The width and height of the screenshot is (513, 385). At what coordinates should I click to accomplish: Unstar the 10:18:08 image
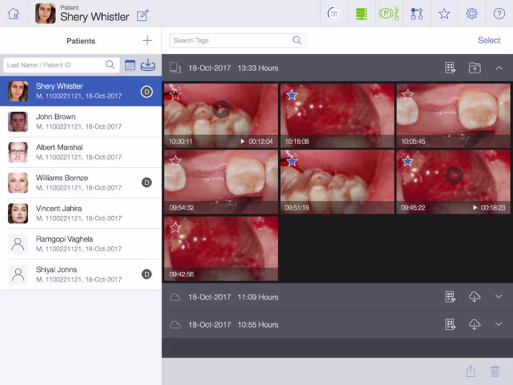tap(291, 95)
